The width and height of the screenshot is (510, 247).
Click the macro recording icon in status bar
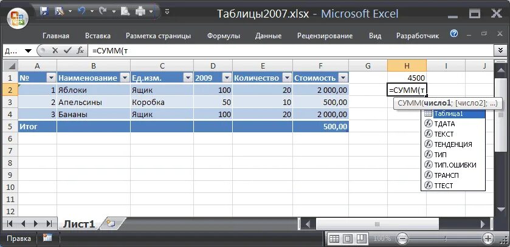point(47,238)
